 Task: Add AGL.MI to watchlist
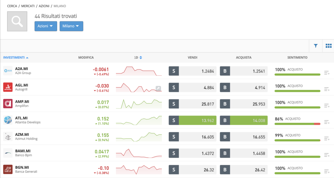(327, 89)
